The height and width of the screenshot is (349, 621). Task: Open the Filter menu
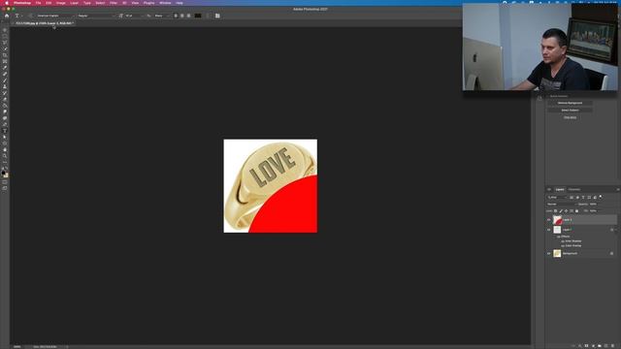tap(114, 3)
